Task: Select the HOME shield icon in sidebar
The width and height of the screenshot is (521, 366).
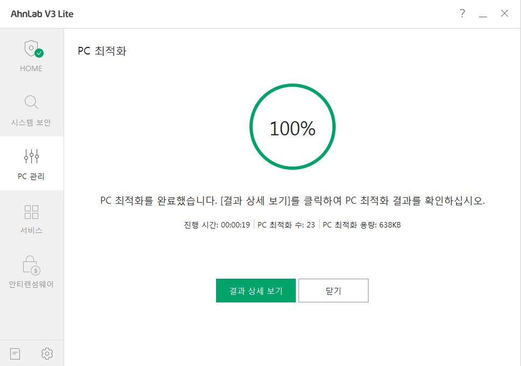Action: (x=31, y=49)
